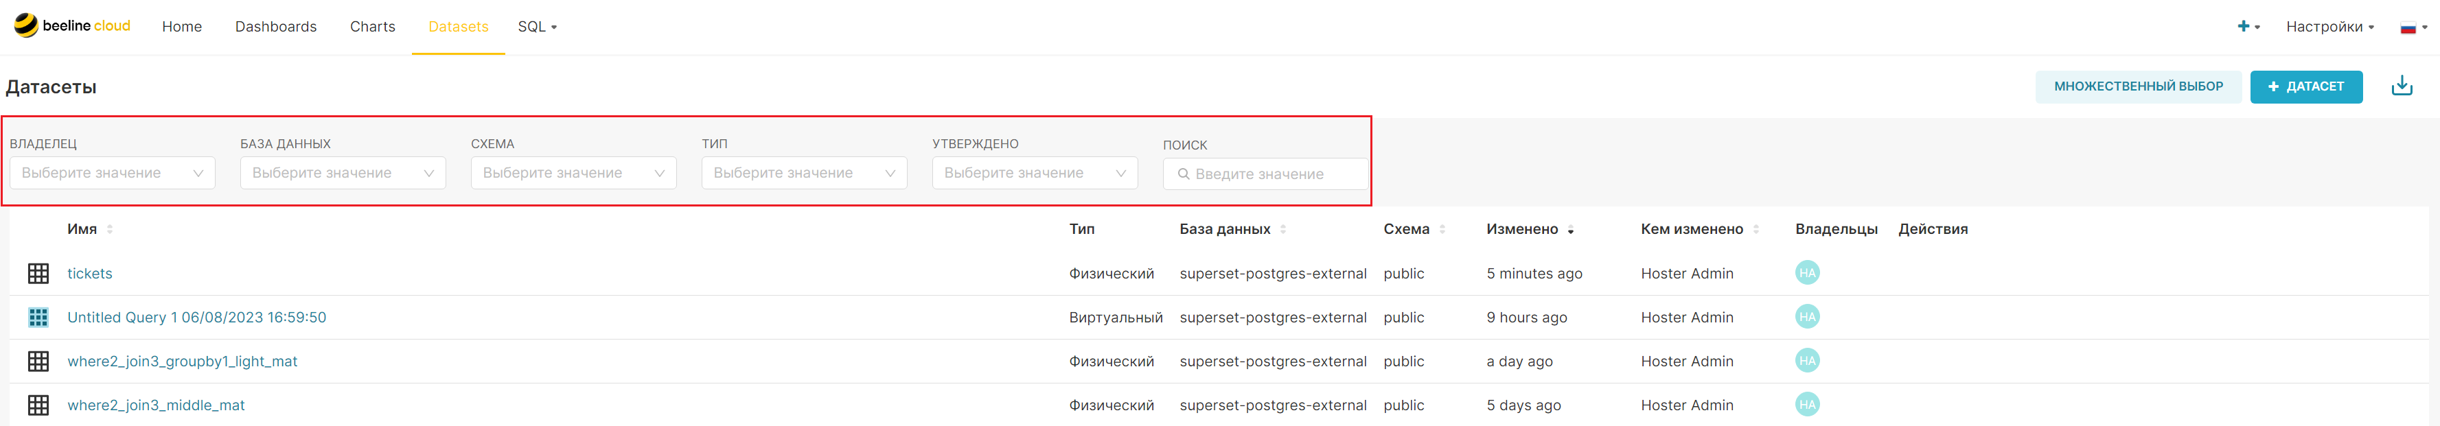Click the download export icon

(x=2401, y=86)
